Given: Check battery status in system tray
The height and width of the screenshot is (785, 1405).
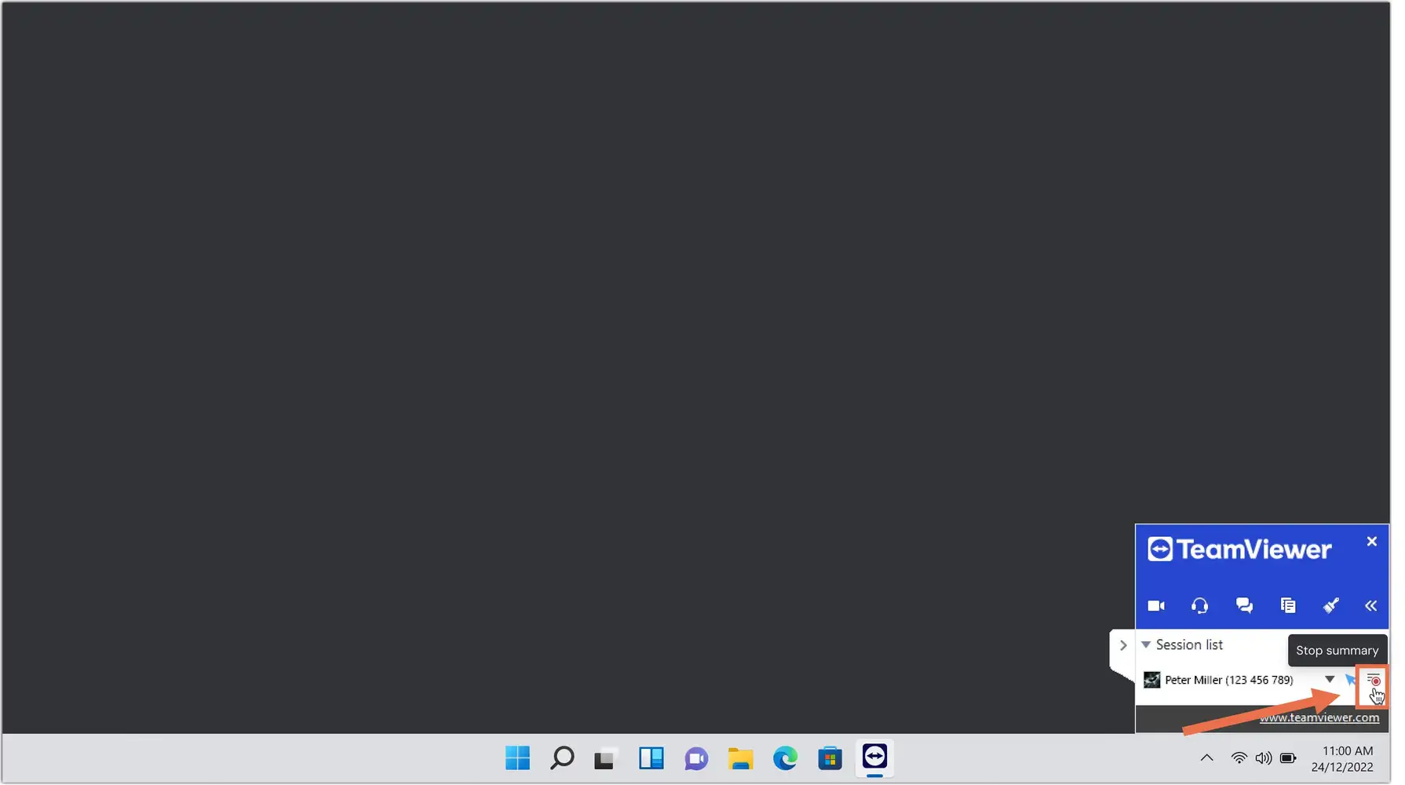Looking at the screenshot, I should [1288, 758].
